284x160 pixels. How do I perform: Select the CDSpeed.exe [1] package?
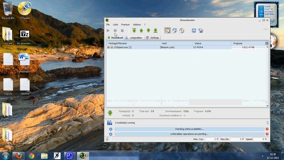[x=122, y=48]
